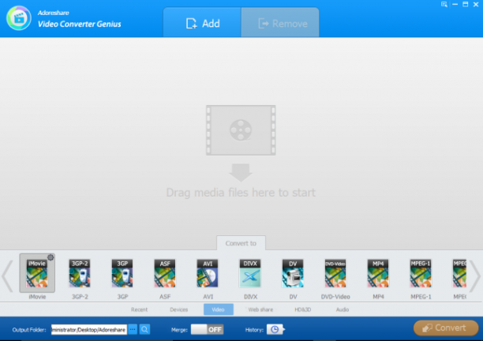The width and height of the screenshot is (483, 341).
Task: Show previous formats with left arrow
Action: coord(7,276)
